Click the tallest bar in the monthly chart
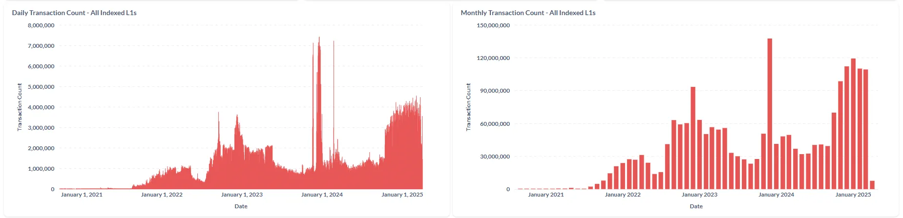Screen dimensions: 903x218 pos(770,113)
